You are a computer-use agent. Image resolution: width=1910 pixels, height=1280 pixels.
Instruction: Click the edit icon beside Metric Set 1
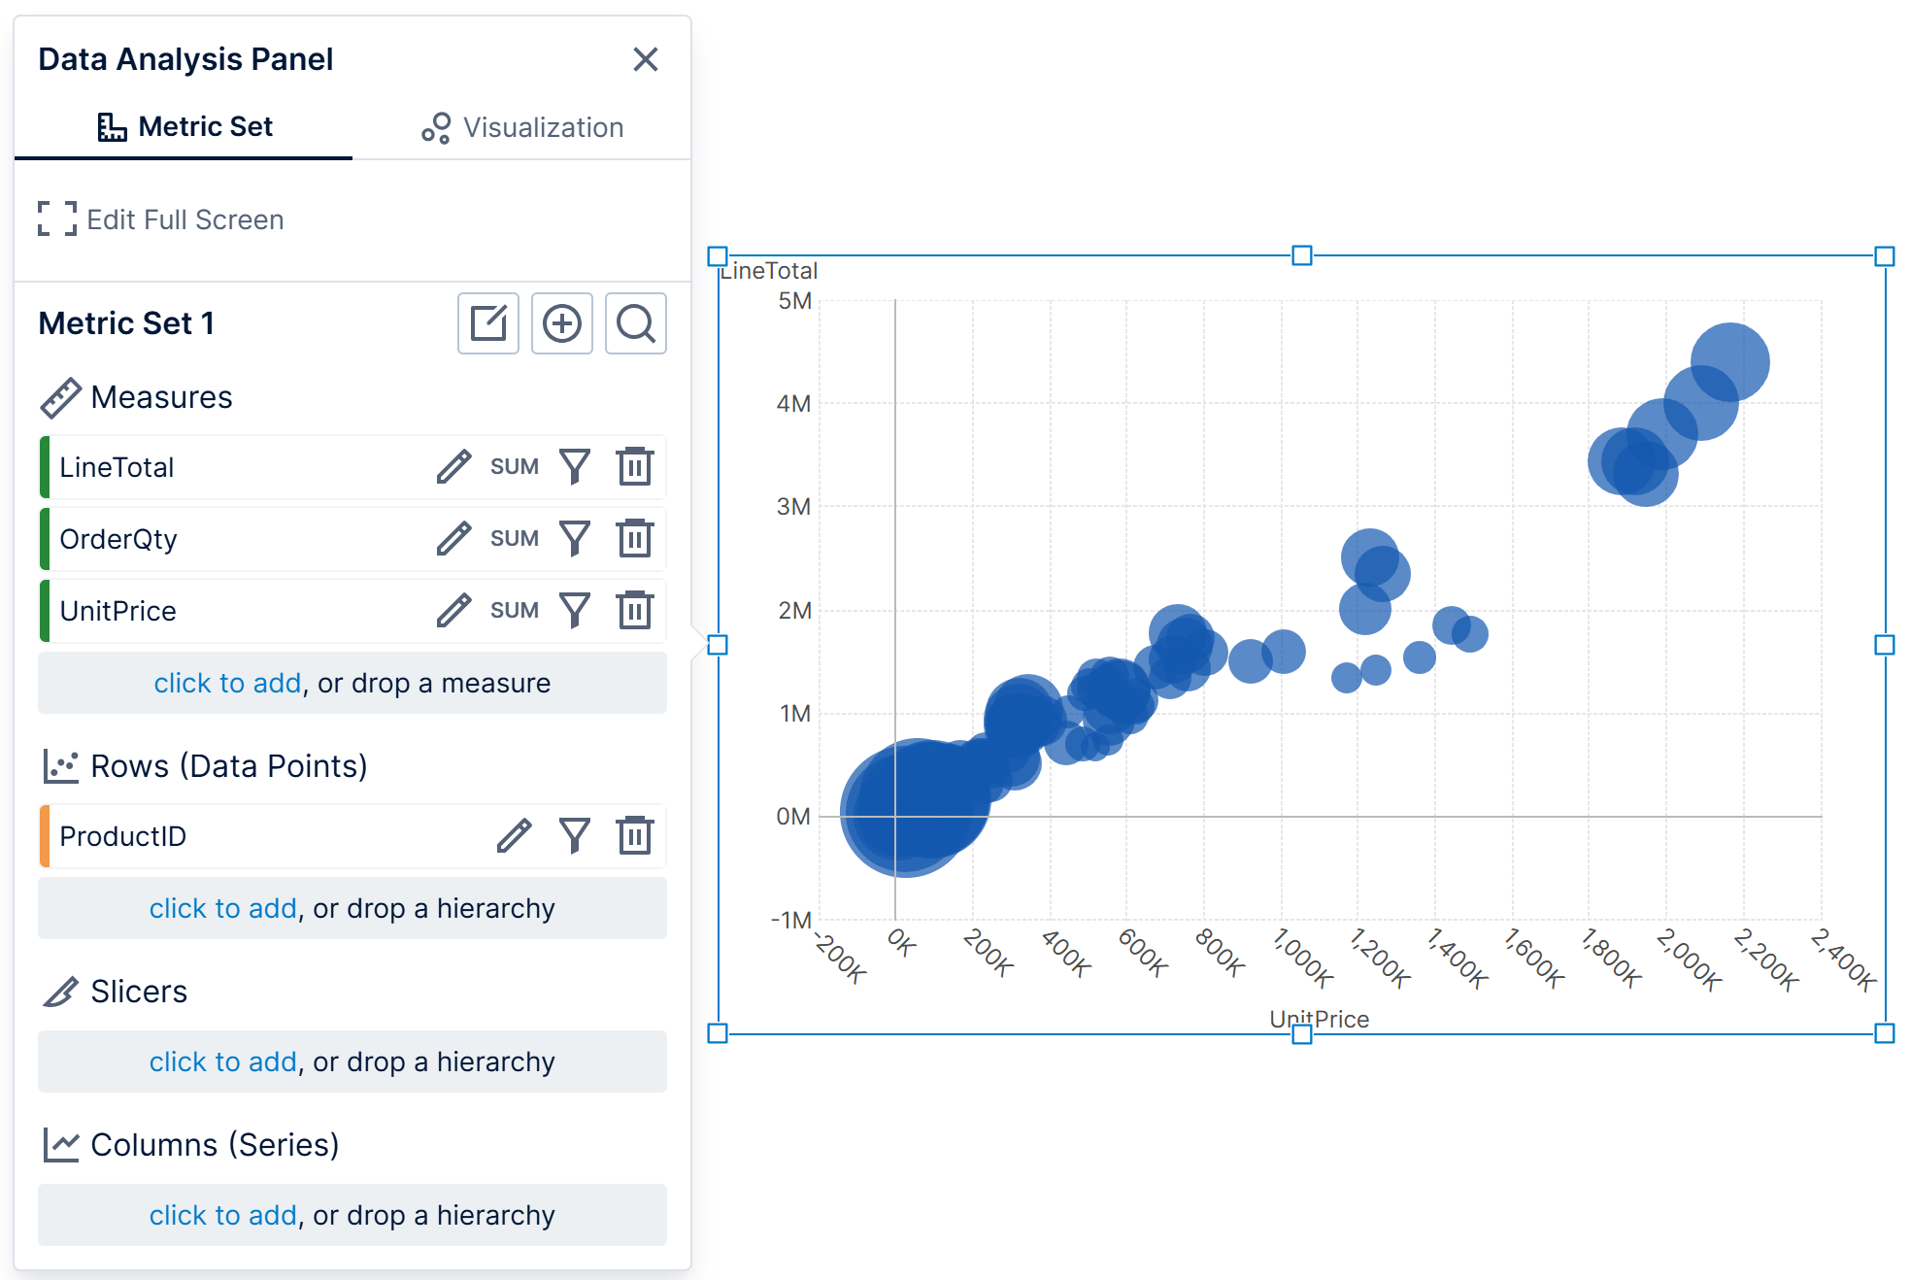point(488,323)
